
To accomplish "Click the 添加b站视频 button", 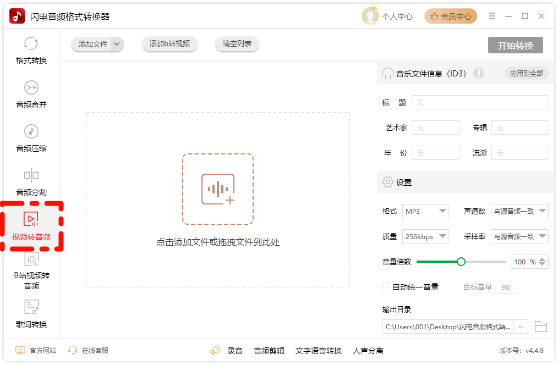I will click(169, 44).
